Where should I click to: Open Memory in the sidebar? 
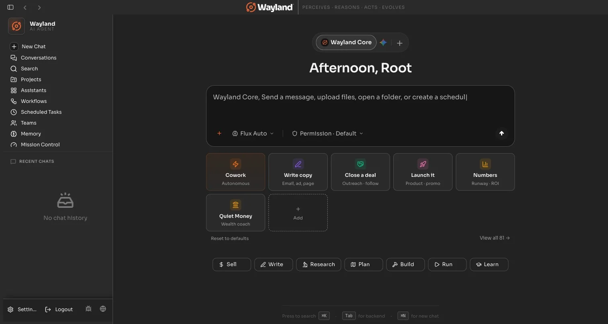57,133
